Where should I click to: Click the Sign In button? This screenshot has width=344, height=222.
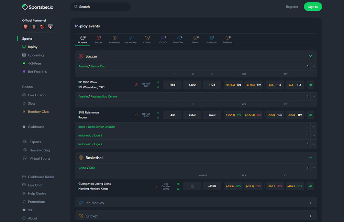(x=313, y=7)
